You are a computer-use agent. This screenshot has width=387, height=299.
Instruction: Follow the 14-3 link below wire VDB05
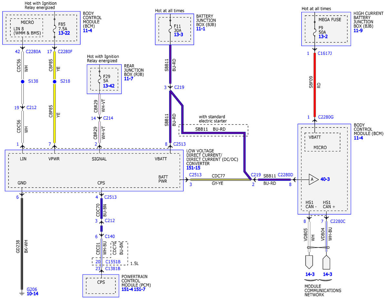[309, 274]
